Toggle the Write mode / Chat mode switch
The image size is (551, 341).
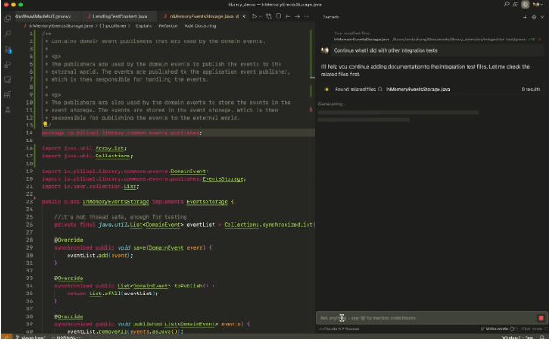point(514,330)
